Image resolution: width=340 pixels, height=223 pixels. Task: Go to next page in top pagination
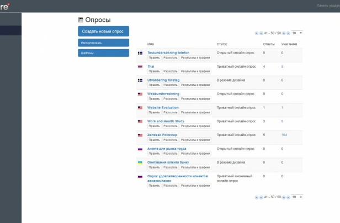tap(284, 33)
